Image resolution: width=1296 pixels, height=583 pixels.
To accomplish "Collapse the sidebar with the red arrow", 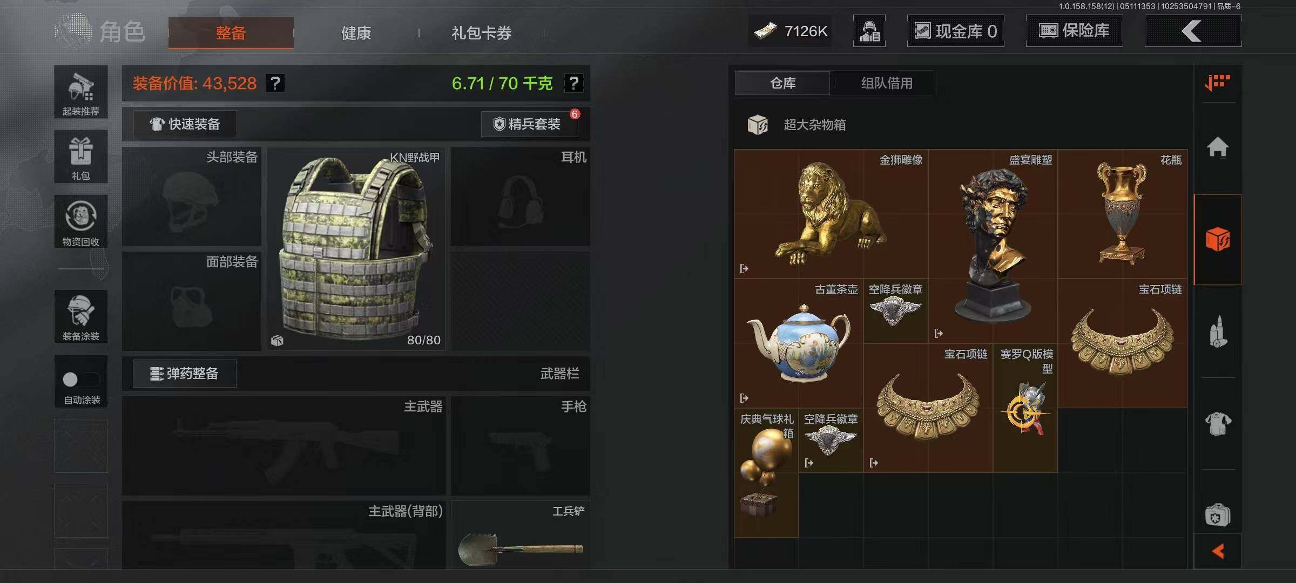I will 1218,551.
